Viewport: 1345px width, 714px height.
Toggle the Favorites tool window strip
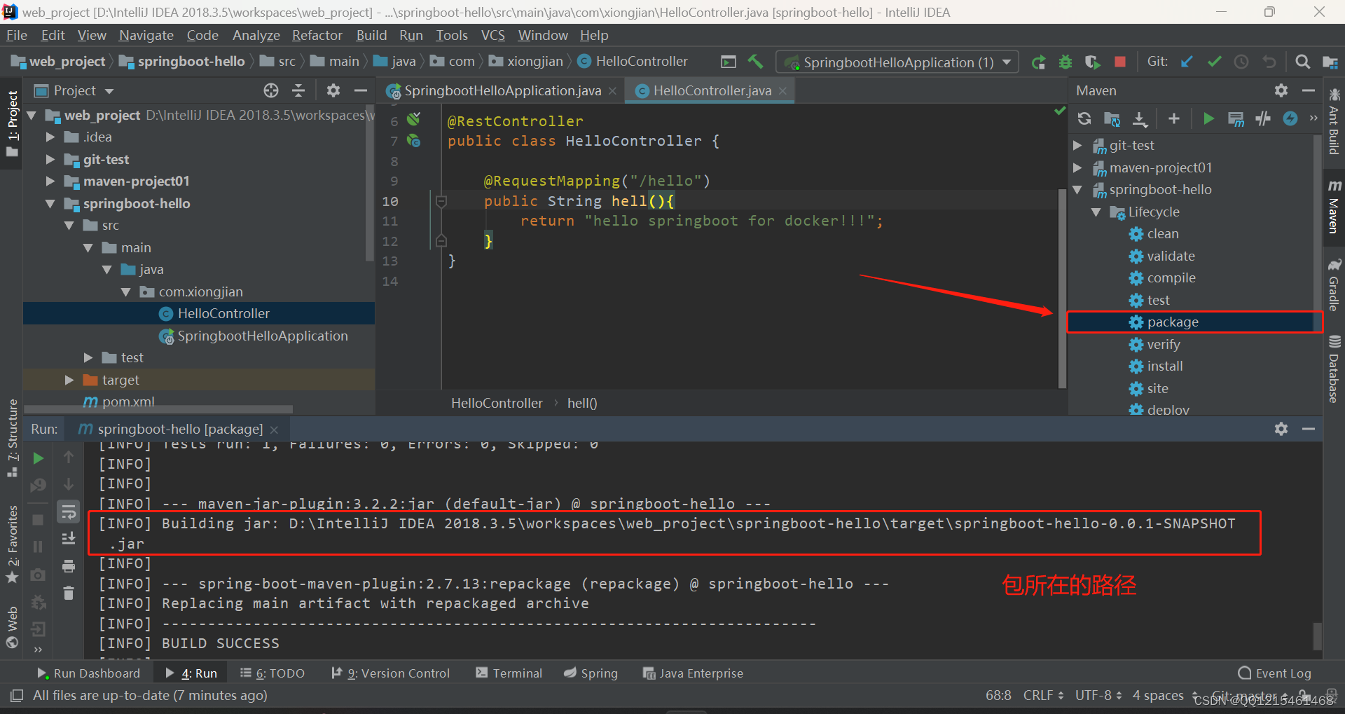(12, 544)
